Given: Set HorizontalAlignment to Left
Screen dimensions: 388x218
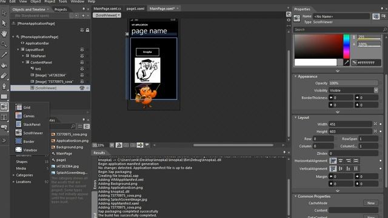Looking at the screenshot, I should tap(333, 160).
